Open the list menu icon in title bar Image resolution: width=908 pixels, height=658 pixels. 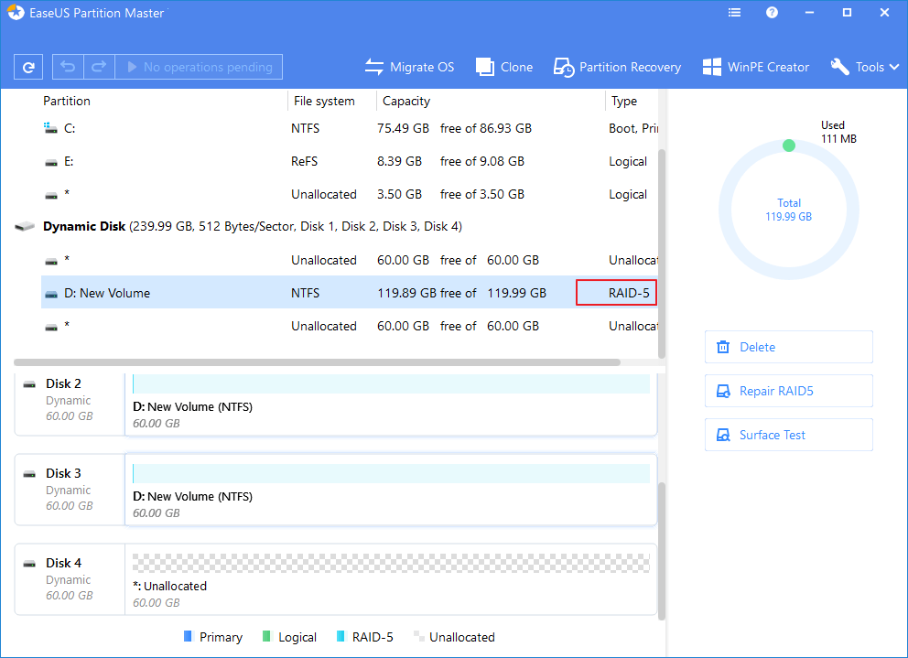coord(734,12)
